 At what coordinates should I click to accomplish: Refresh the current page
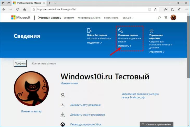(18, 9)
